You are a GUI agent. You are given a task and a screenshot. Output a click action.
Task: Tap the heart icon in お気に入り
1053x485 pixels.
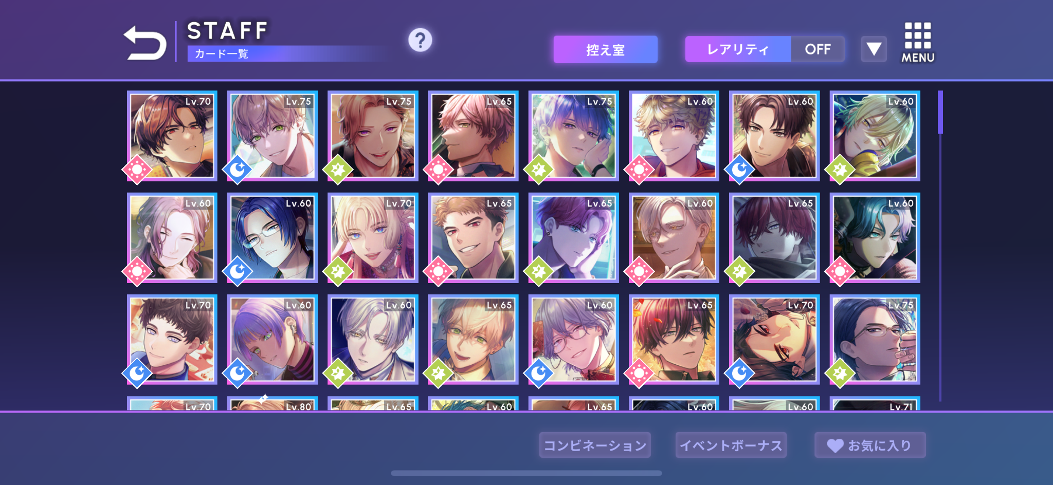tap(835, 445)
